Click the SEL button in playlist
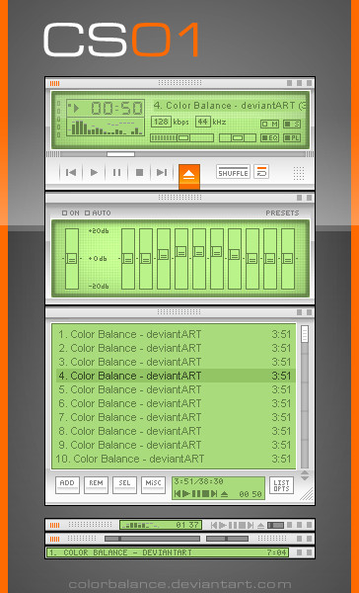Viewport: 359px width, 593px height. pos(124,484)
